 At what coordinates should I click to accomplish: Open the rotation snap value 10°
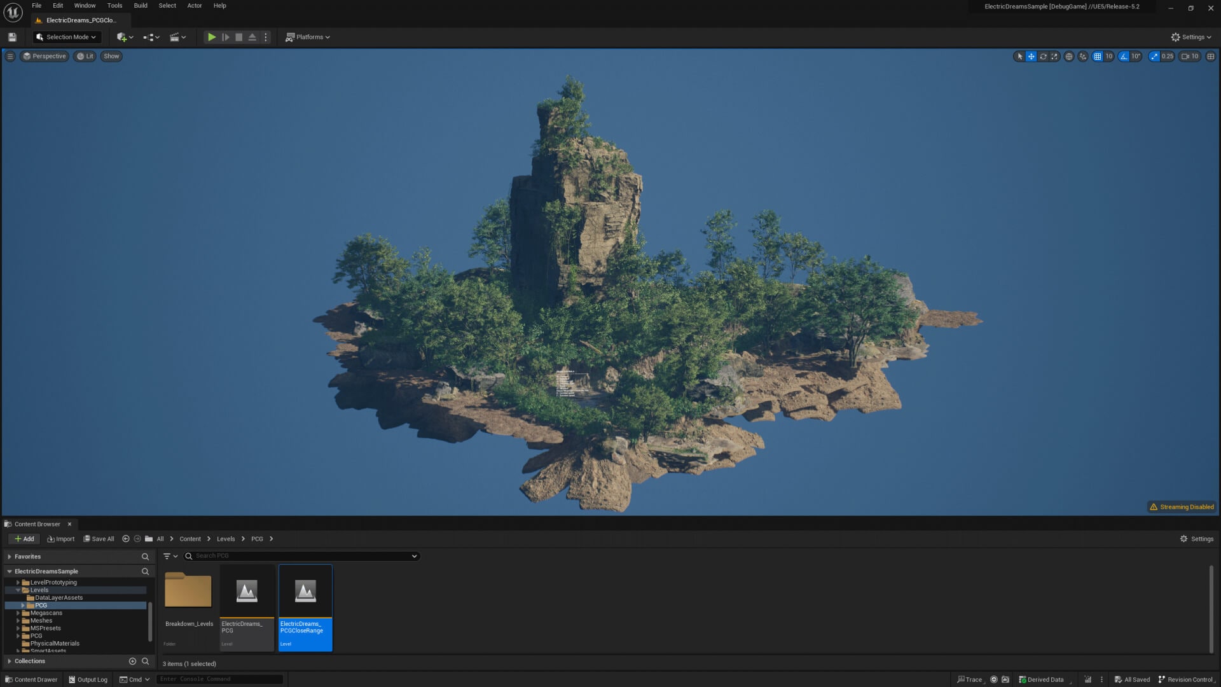pos(1136,56)
